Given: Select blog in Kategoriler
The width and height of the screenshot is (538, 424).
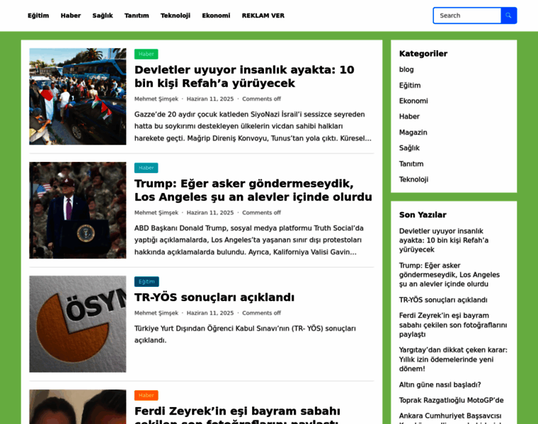Looking at the screenshot, I should 406,69.
